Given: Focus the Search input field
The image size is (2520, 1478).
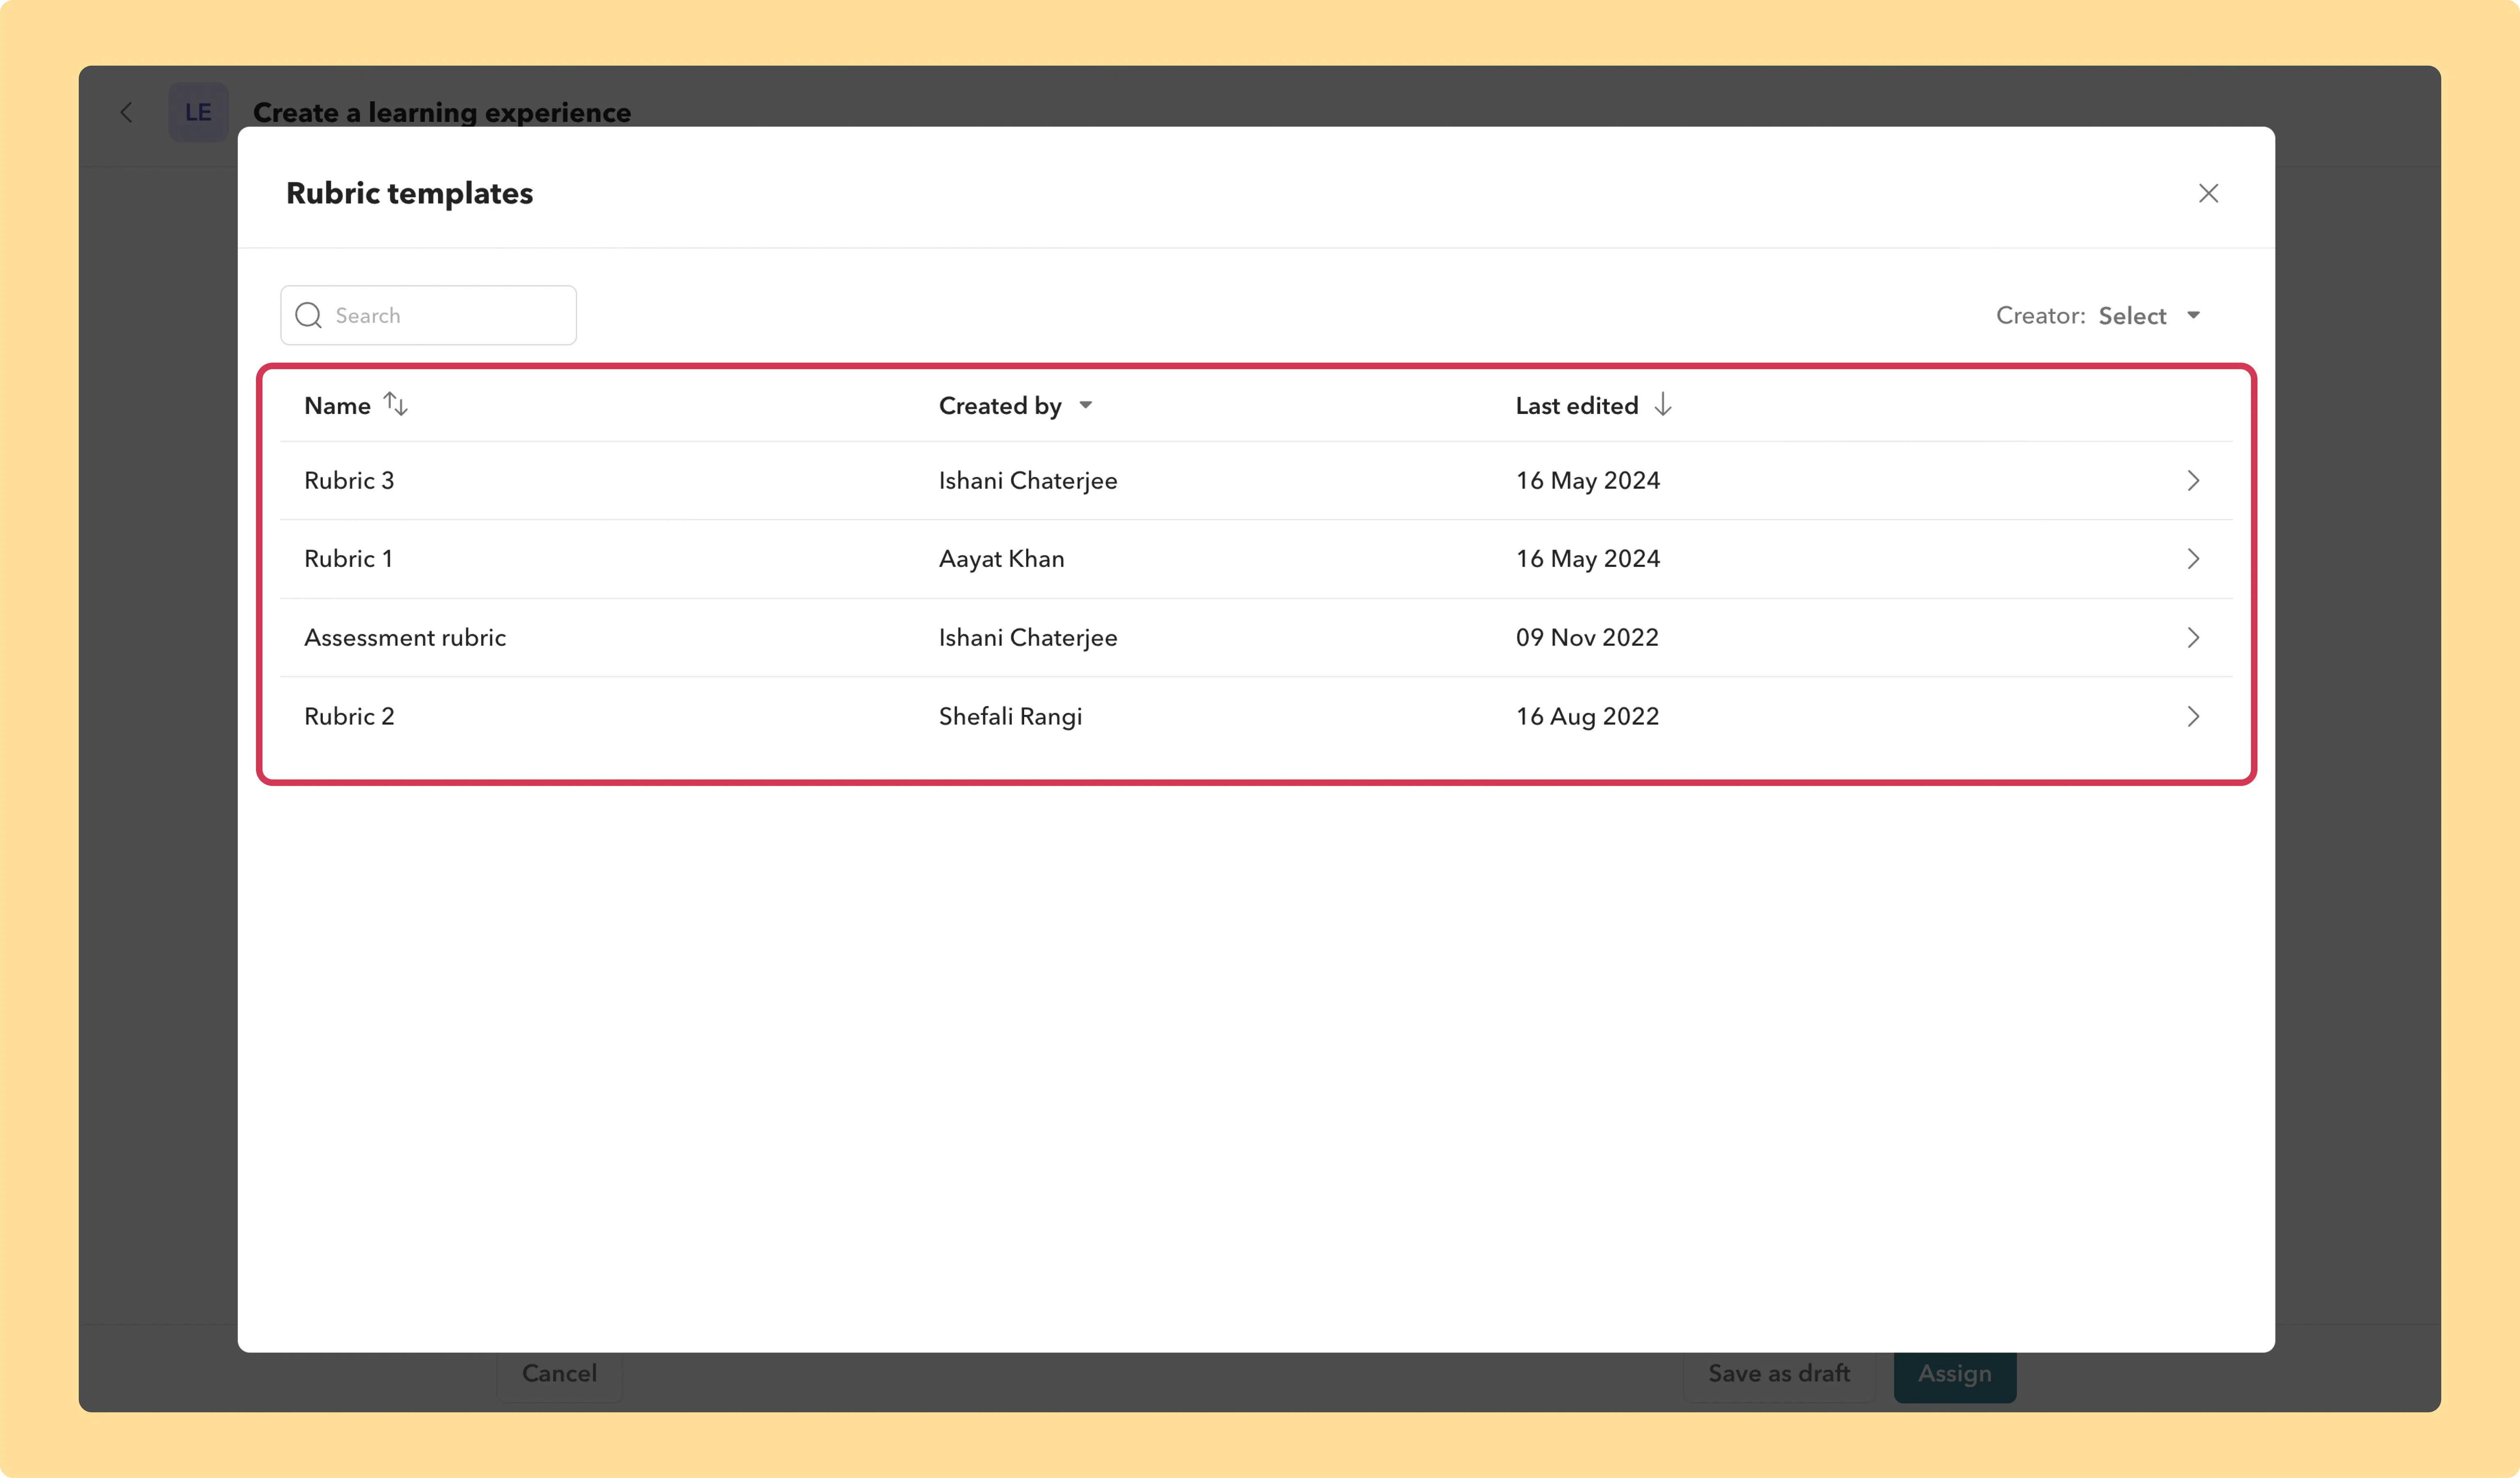Looking at the screenshot, I should click(x=428, y=315).
